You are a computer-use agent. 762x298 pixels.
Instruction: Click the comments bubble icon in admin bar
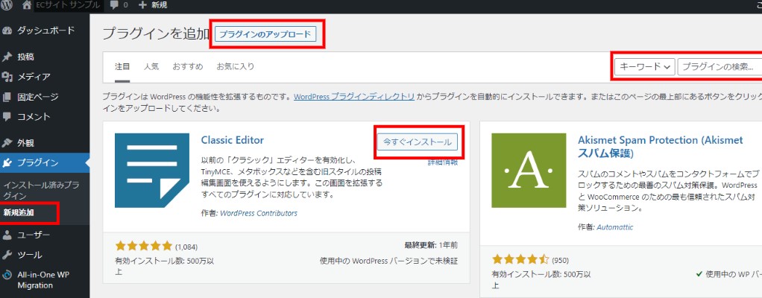115,5
